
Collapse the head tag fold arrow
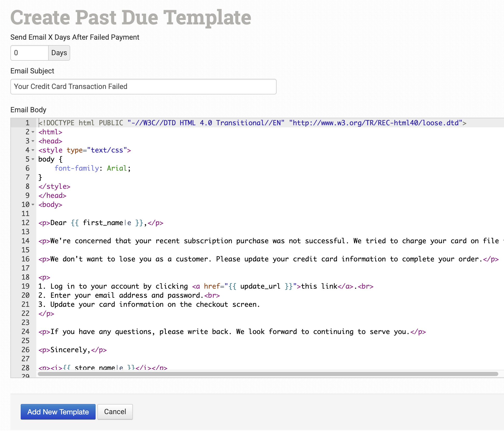33,141
